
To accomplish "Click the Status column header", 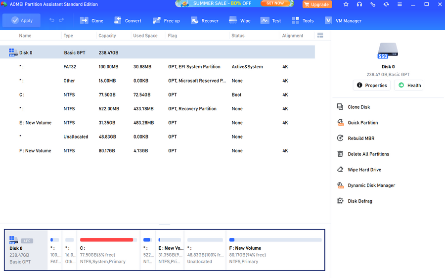I will coord(238,36).
